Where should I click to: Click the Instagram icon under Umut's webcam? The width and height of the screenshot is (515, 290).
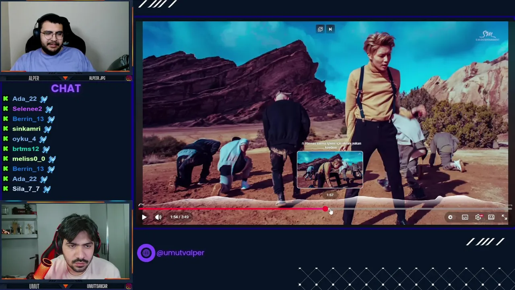coord(129,286)
